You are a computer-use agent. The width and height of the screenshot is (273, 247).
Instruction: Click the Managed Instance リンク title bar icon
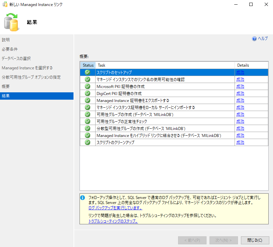click(x=5, y=5)
